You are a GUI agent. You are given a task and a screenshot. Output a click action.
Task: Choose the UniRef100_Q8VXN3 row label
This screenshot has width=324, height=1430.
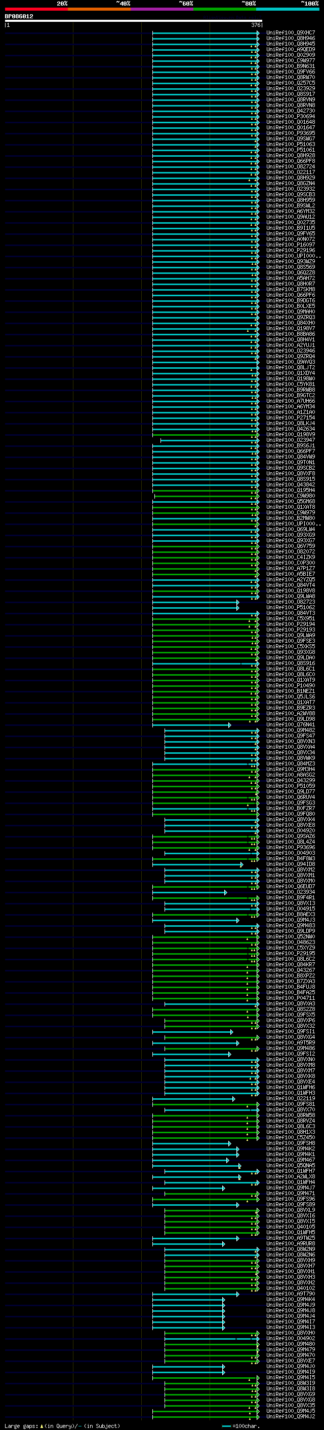pos(290,742)
